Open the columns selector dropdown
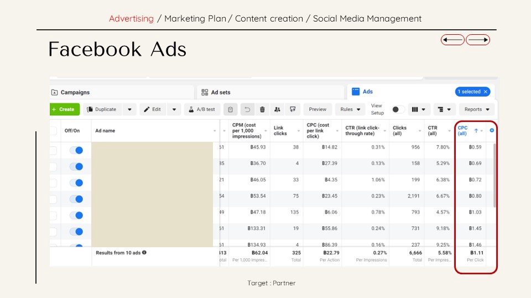Screen dimensions: 531x298 coord(419,109)
